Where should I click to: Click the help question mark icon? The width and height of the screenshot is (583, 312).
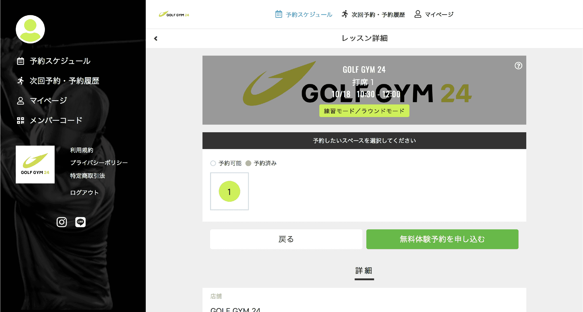point(518,66)
